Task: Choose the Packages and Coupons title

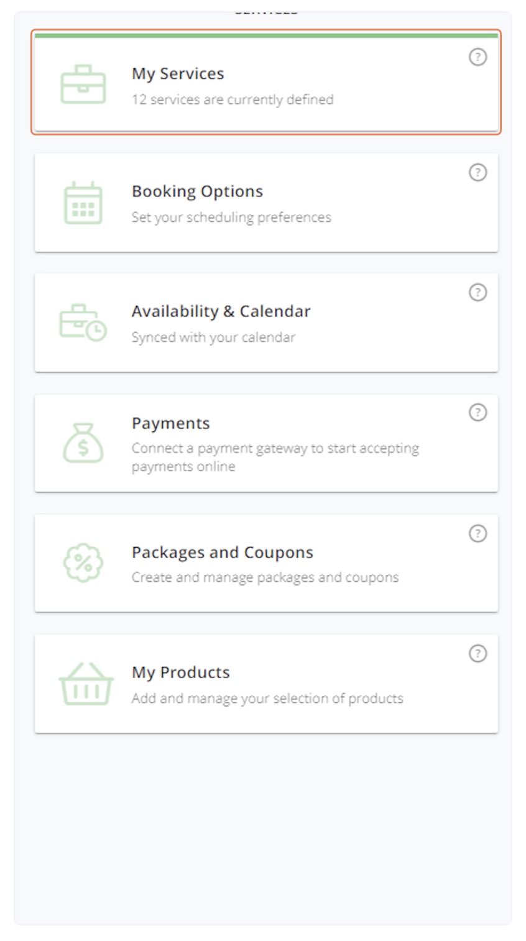Action: coord(223,553)
